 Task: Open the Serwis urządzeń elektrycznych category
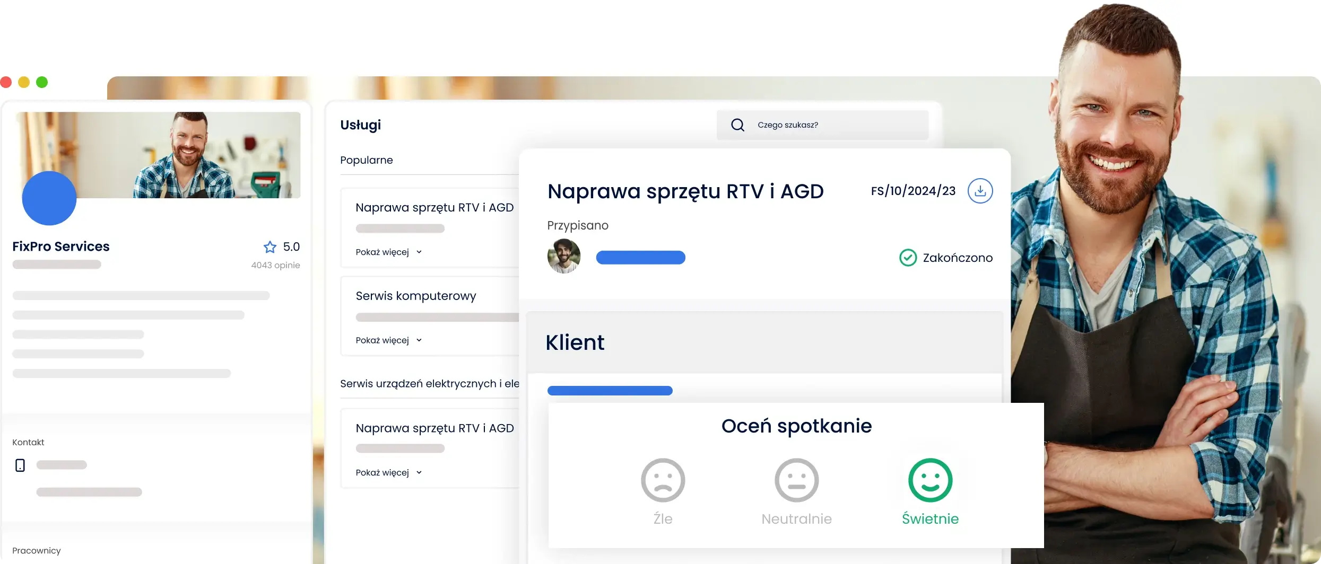(x=430, y=384)
